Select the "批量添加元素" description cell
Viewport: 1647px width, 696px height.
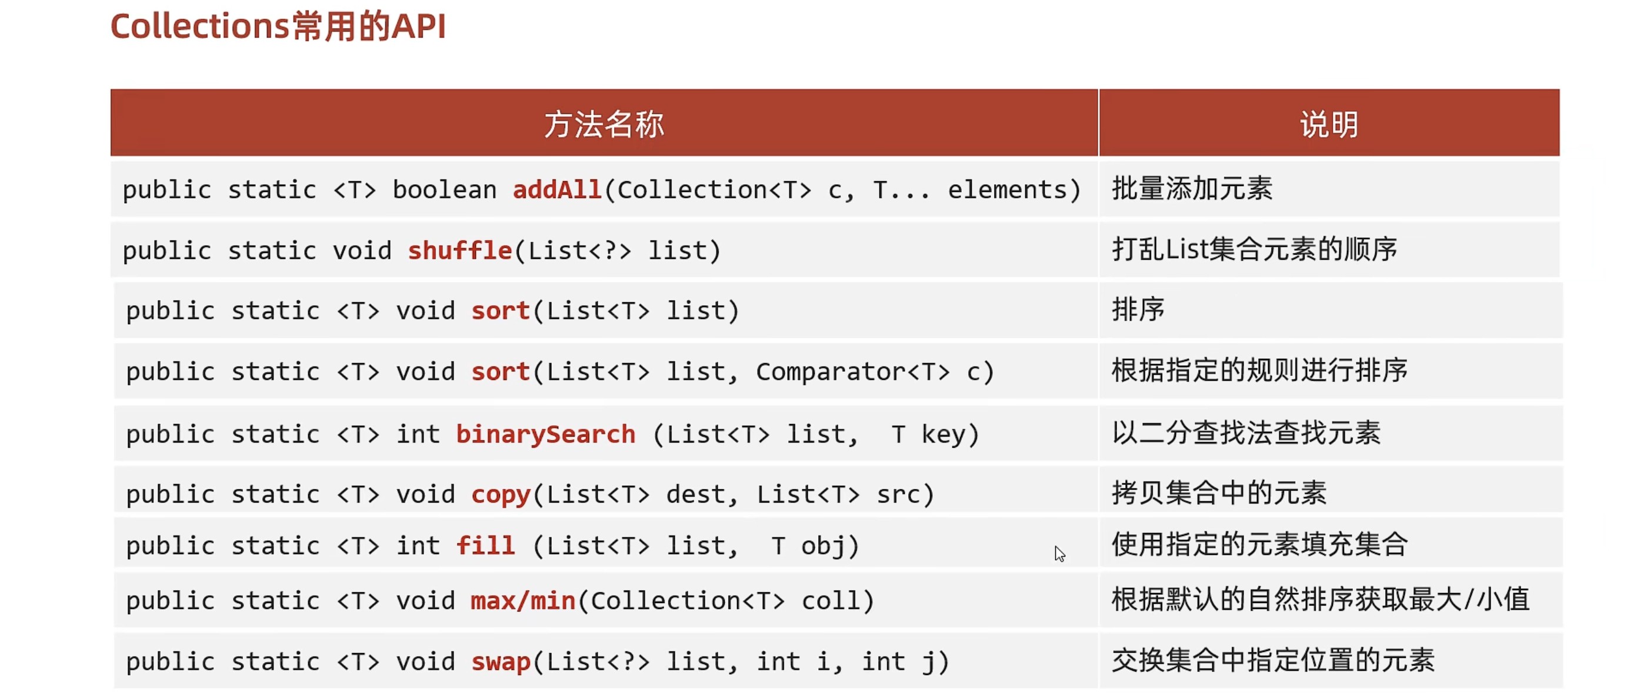coord(1192,189)
